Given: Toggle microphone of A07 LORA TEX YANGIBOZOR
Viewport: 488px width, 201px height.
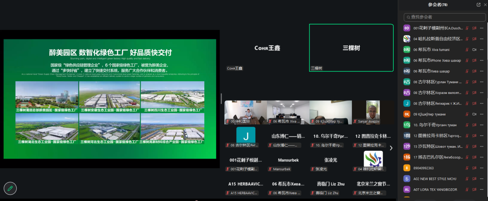Looking at the screenshot, I should (466, 190).
